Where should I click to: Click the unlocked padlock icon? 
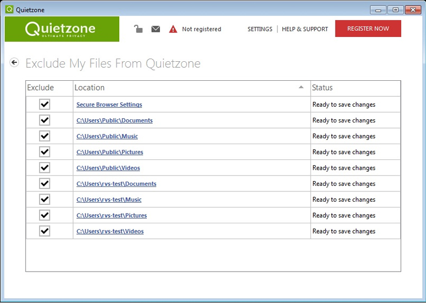click(x=138, y=29)
